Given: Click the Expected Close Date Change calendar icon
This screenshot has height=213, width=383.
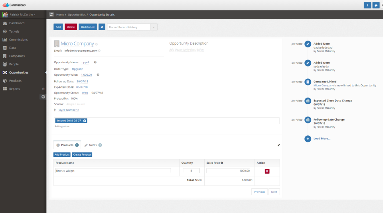Looking at the screenshot, I should [308, 101].
